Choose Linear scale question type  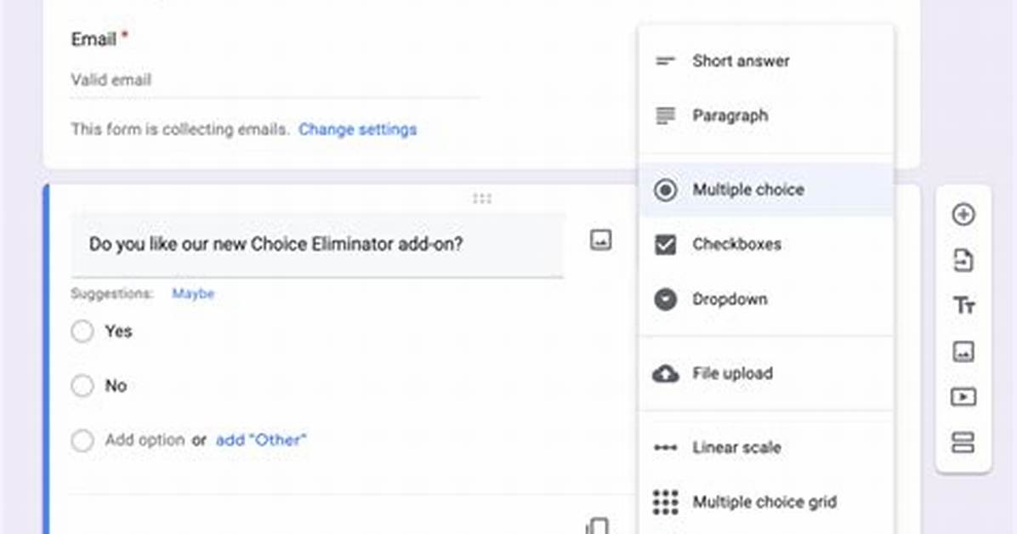pyautogui.click(x=766, y=448)
